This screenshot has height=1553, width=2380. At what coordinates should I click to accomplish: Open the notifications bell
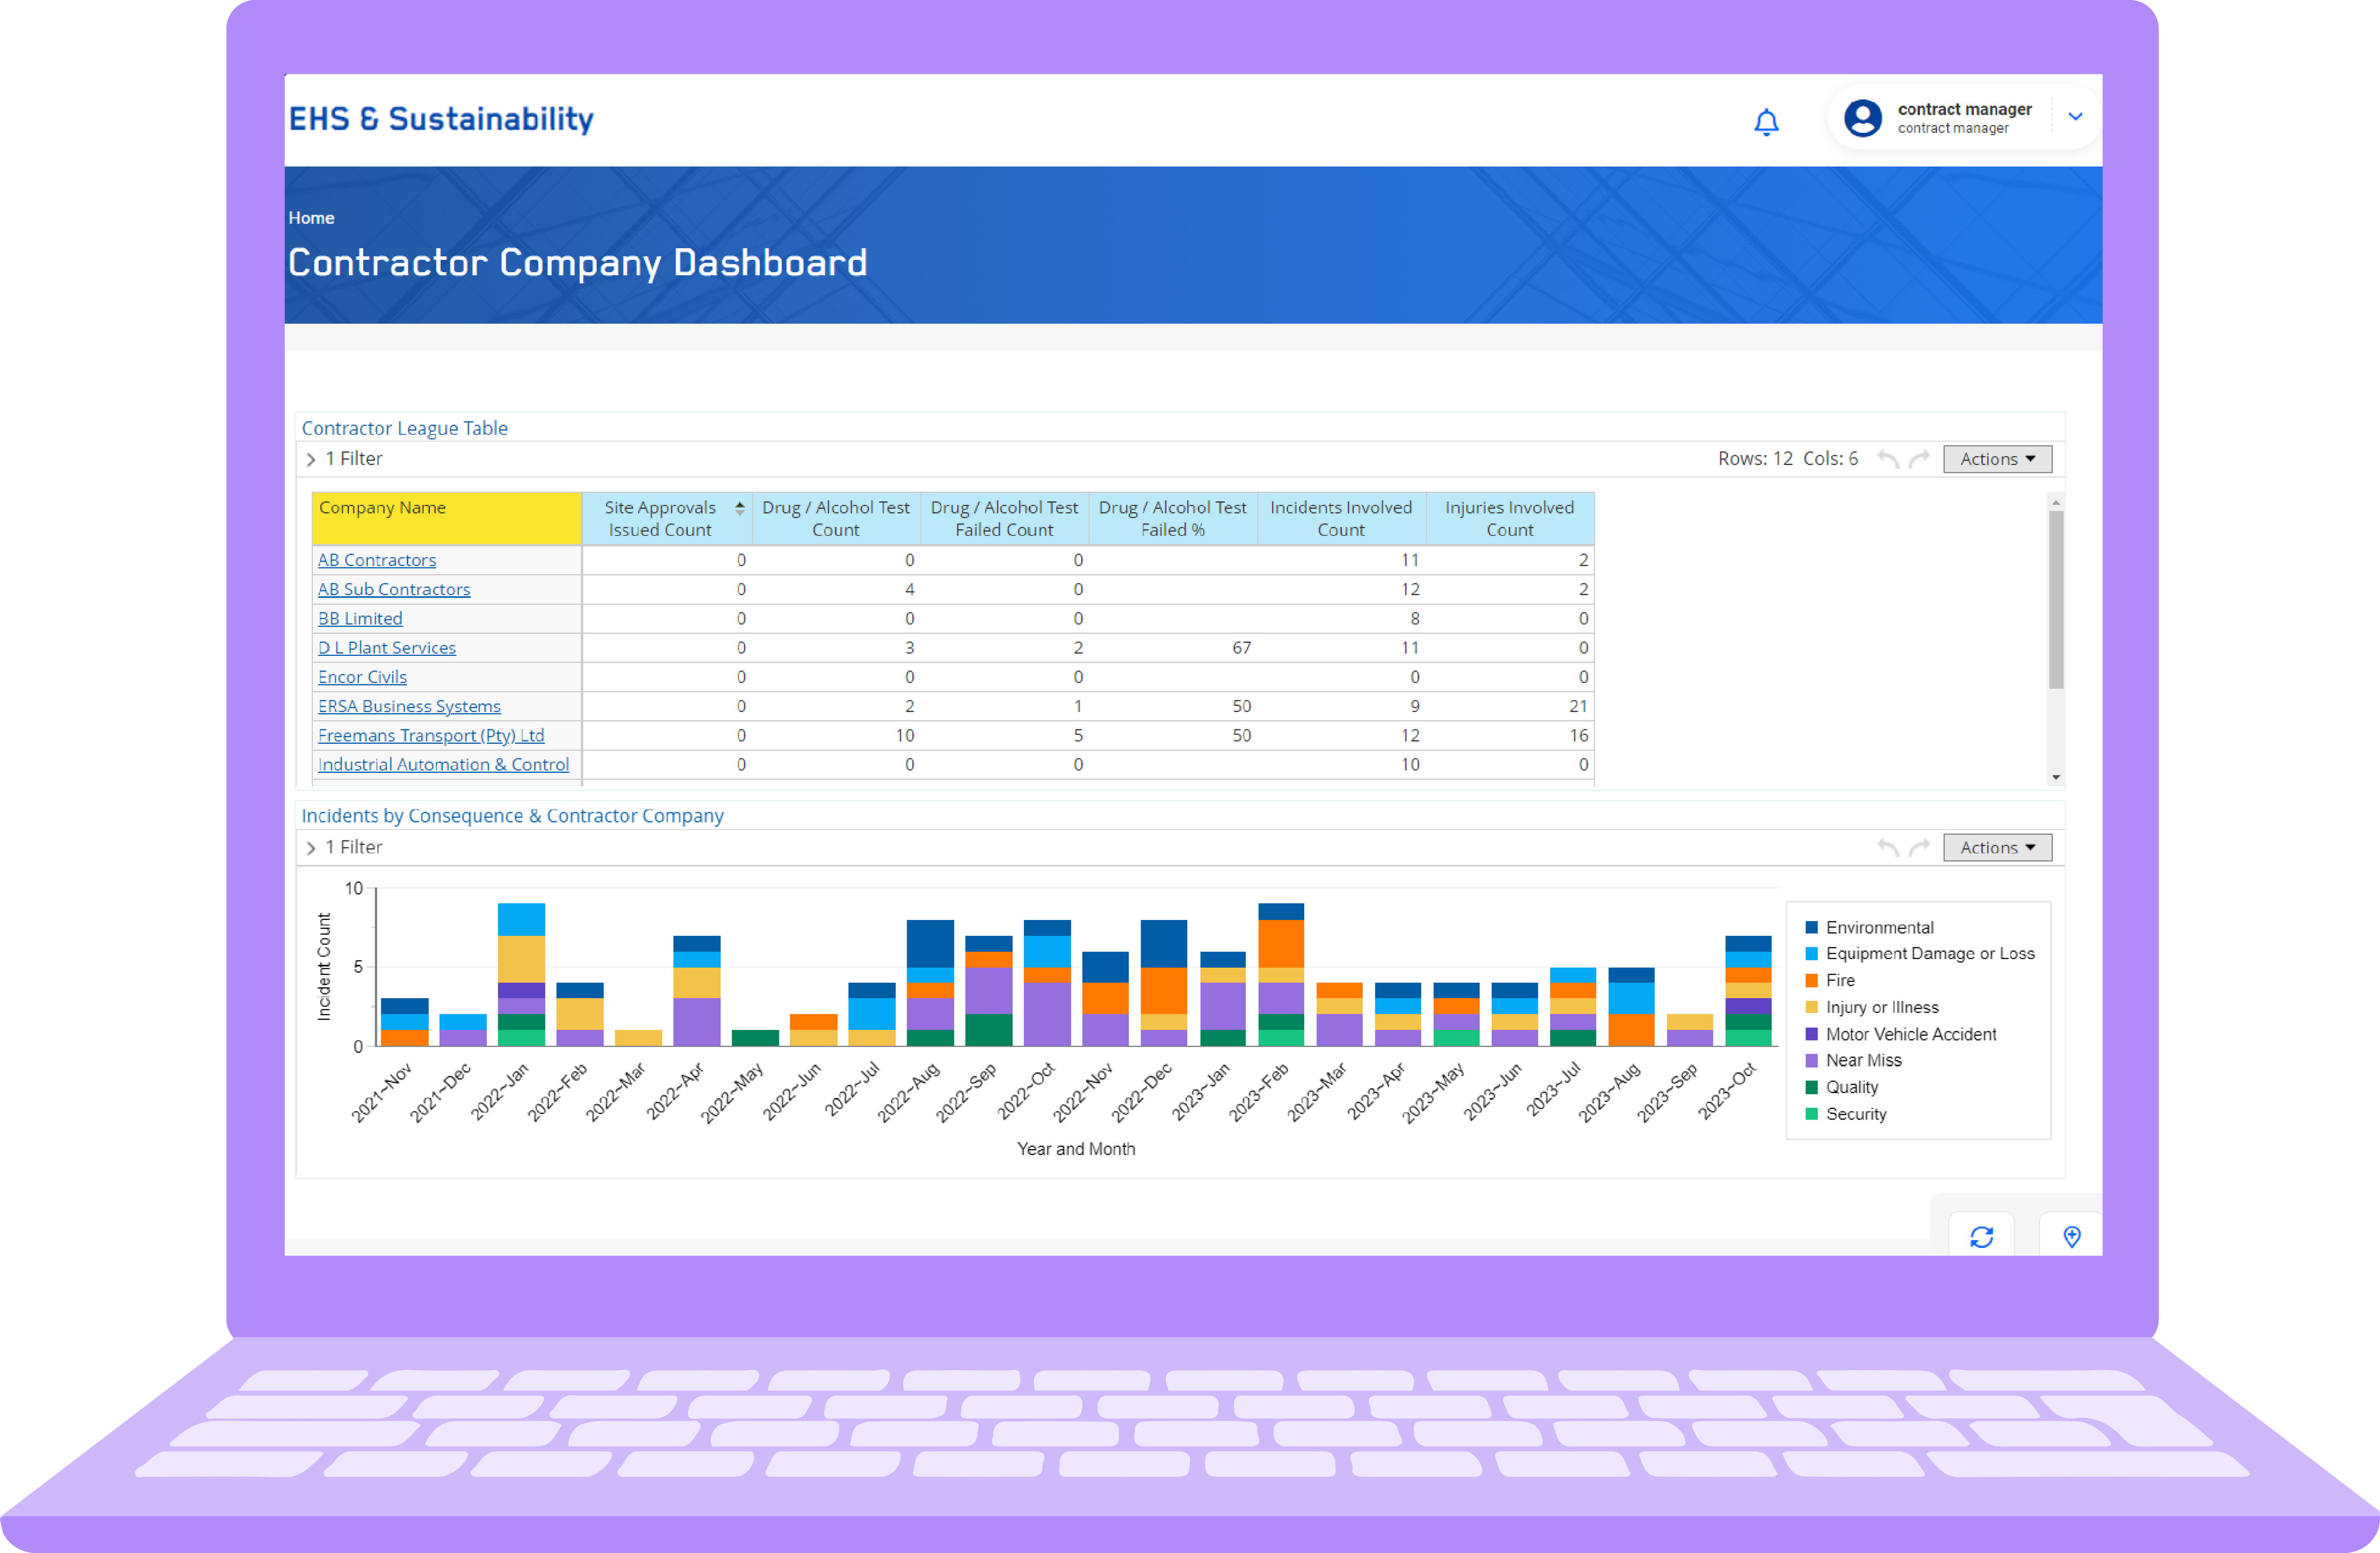click(1766, 120)
